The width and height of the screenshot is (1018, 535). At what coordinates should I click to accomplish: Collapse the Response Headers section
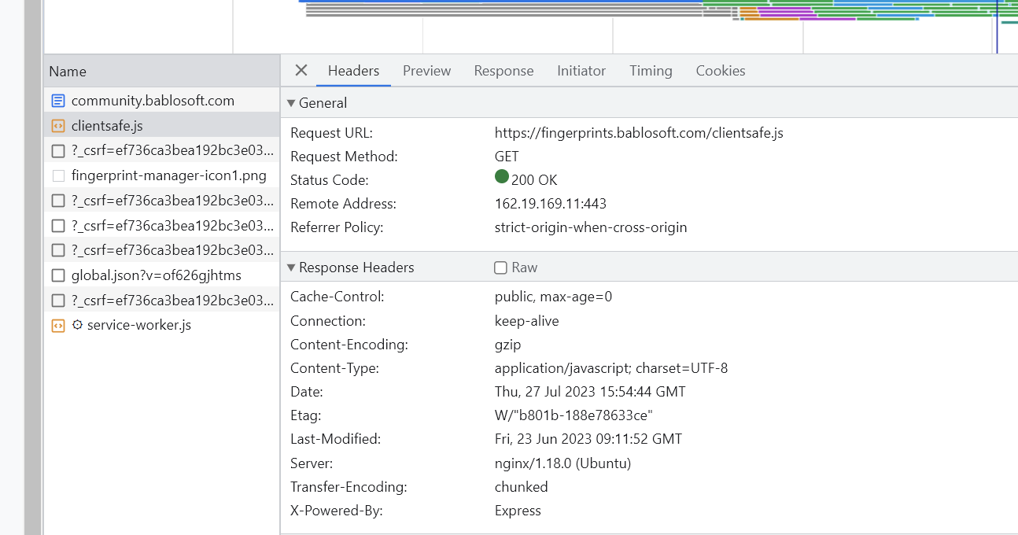(291, 267)
